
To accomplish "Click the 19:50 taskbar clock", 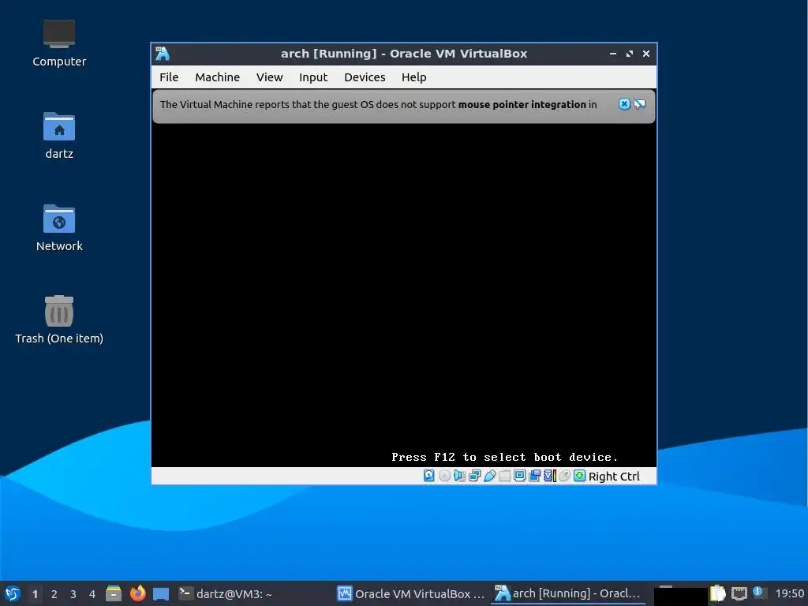I will coord(789,593).
